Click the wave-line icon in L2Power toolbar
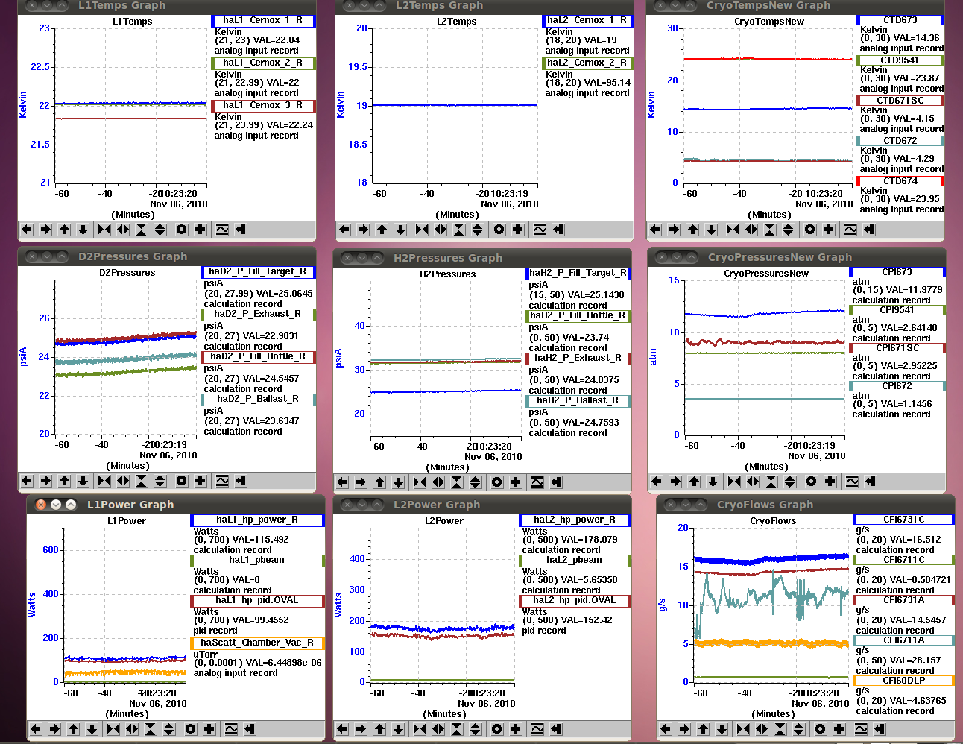Screen dimensions: 963x744 [537, 728]
